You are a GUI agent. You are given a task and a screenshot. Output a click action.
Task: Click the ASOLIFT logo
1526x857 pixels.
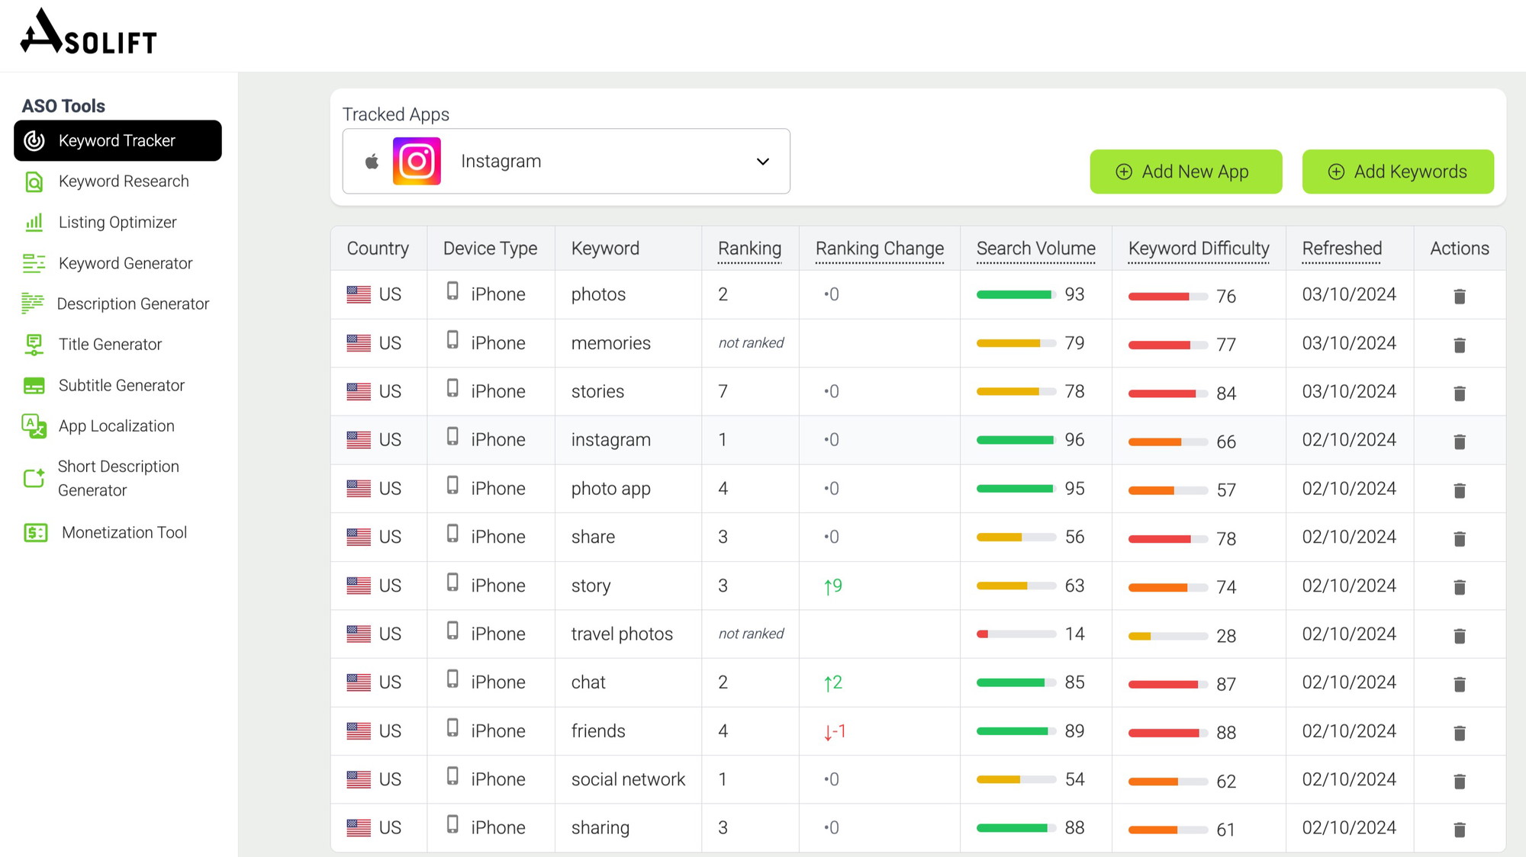(89, 32)
